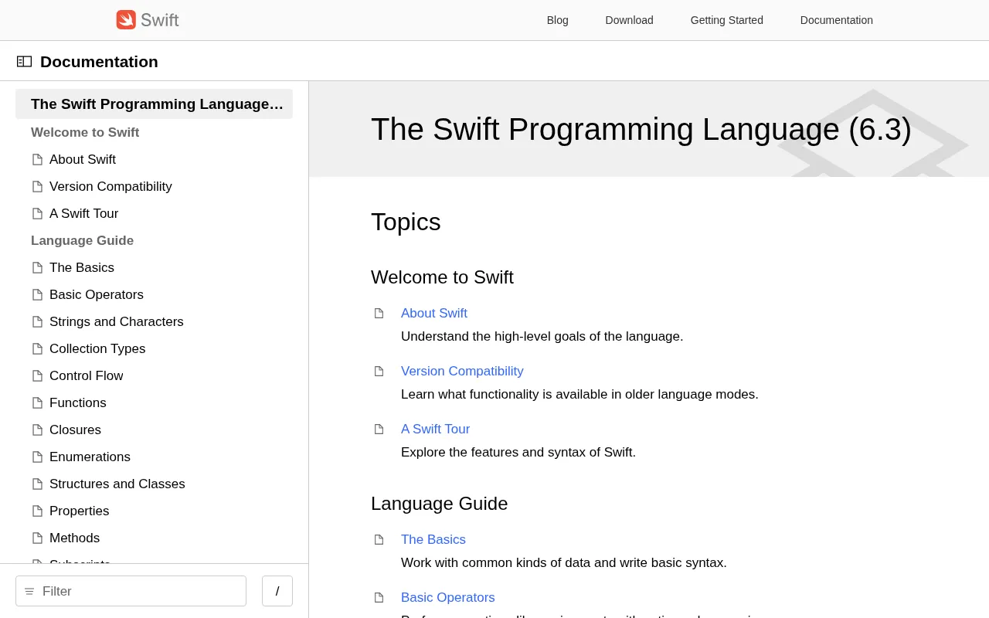This screenshot has width=989, height=618.
Task: Toggle the sidebar panel icon beside Documentation
Action: (x=24, y=62)
